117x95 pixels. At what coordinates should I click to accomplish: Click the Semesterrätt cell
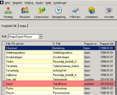pos(68,79)
